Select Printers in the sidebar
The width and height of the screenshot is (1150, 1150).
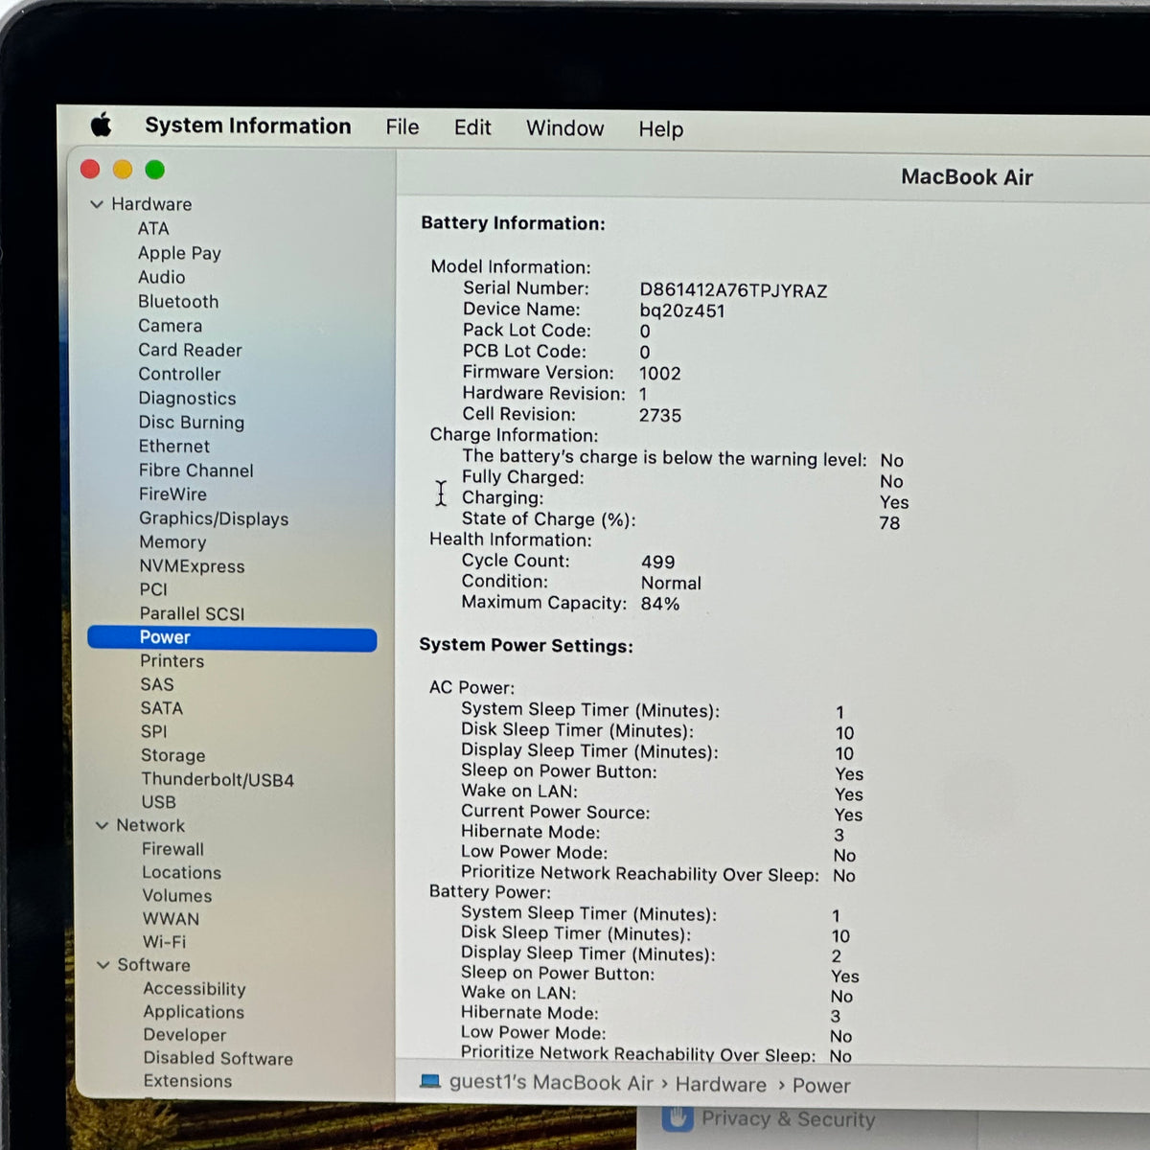coord(172,660)
